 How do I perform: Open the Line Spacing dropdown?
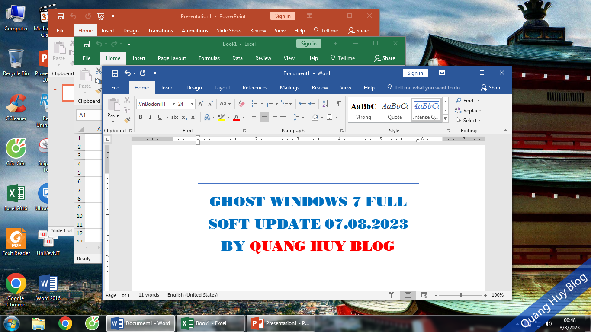[x=299, y=117]
